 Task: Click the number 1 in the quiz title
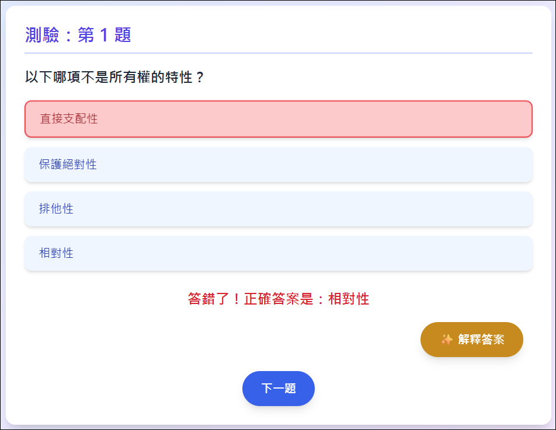tap(104, 35)
